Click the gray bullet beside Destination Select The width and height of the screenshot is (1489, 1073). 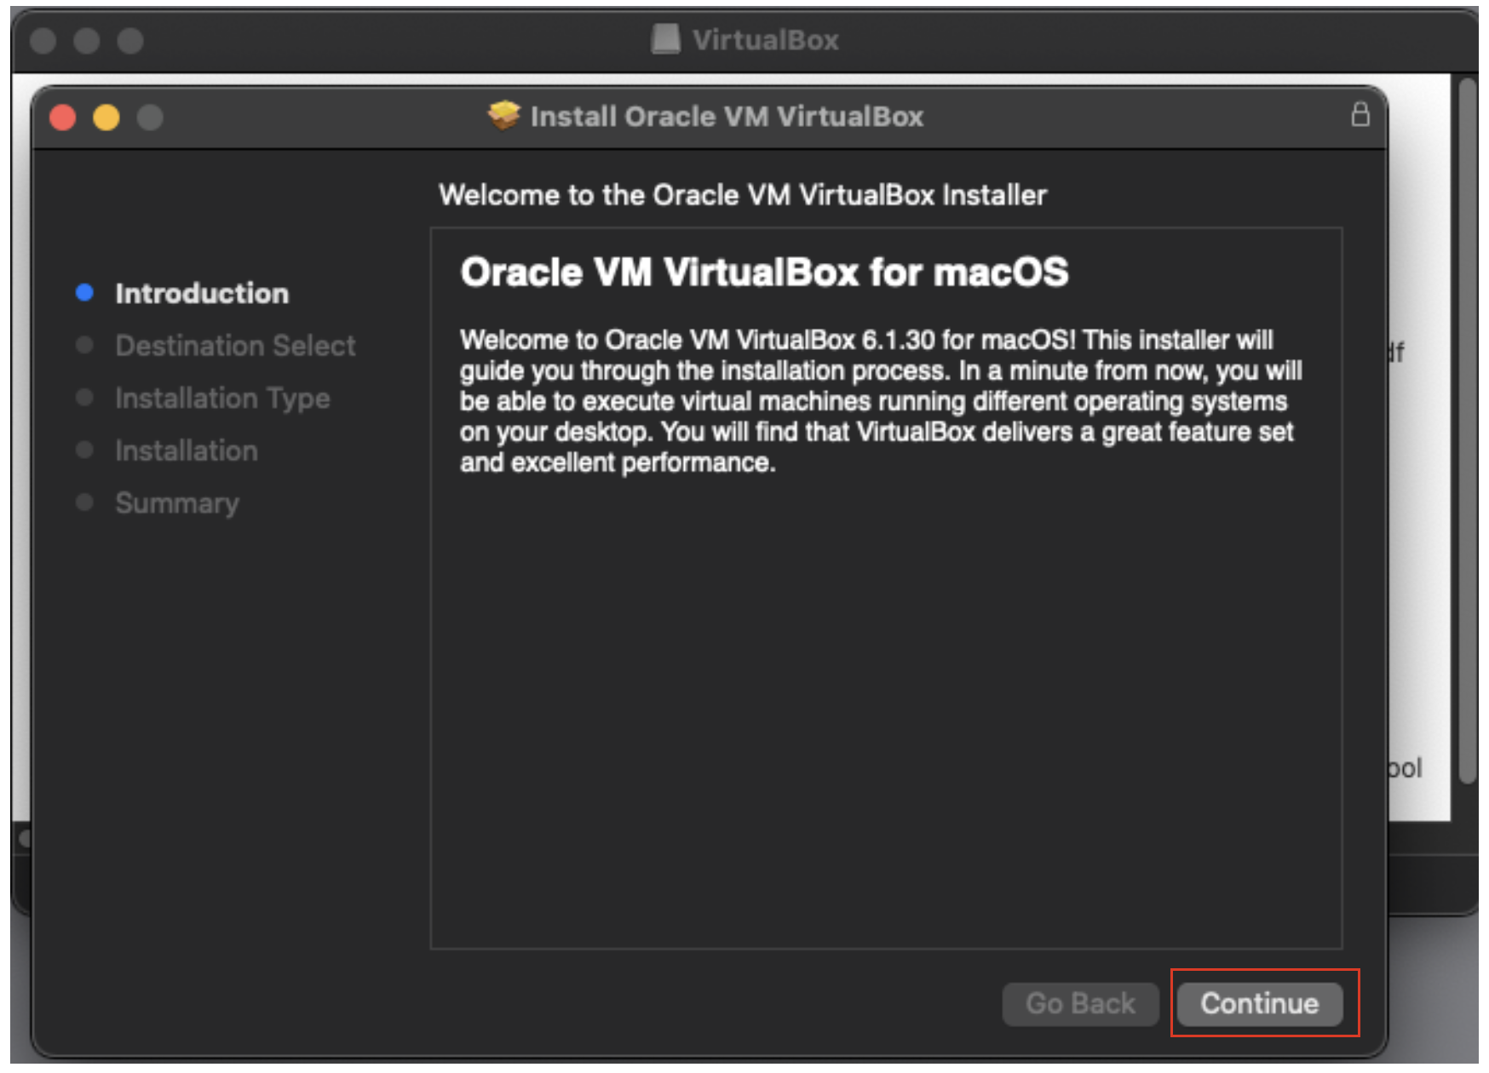84,345
